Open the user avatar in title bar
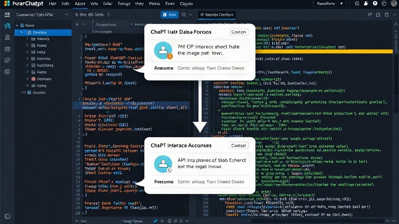Image resolution: width=399 pixels, height=224 pixels. (394, 3)
